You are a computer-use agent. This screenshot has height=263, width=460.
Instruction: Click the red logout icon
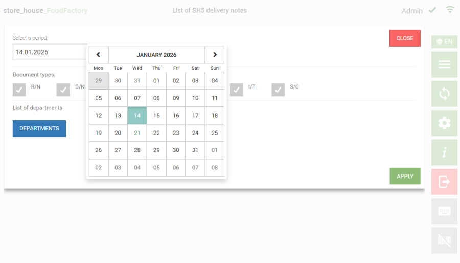(444, 182)
